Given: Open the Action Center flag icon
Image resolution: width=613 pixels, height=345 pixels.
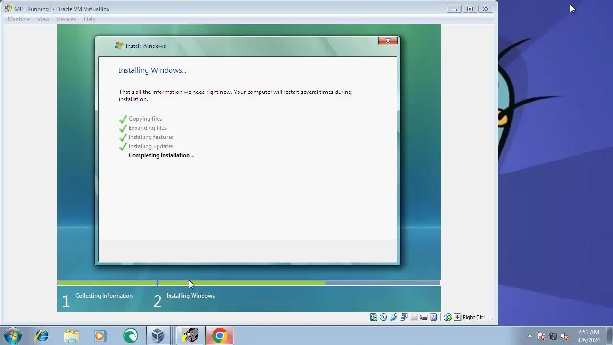Looking at the screenshot, I should 542,336.
